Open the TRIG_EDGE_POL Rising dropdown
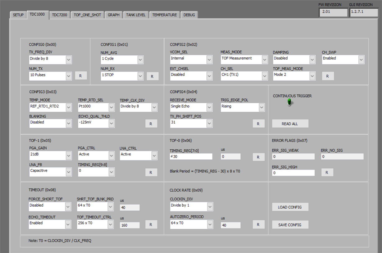 (243, 107)
